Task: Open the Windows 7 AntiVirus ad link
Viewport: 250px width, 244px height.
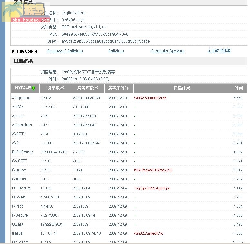Action: click(x=65, y=51)
